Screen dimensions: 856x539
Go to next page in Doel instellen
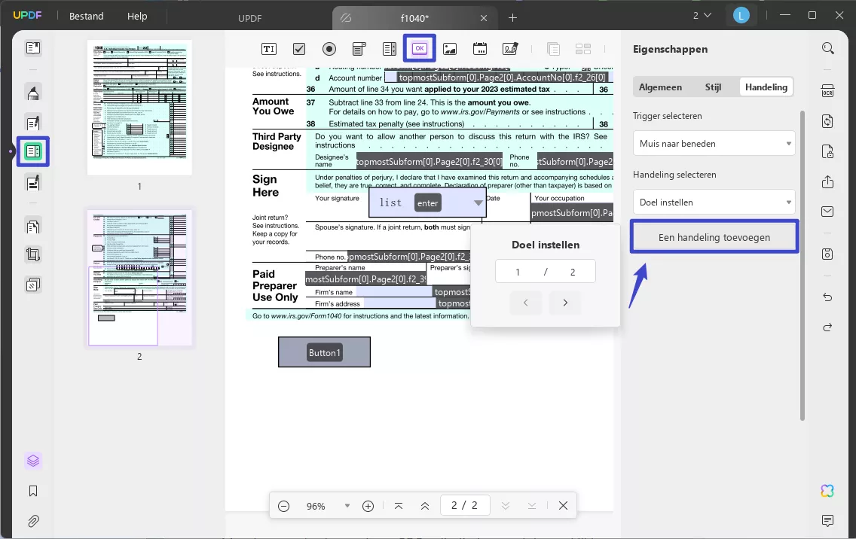[x=565, y=302]
